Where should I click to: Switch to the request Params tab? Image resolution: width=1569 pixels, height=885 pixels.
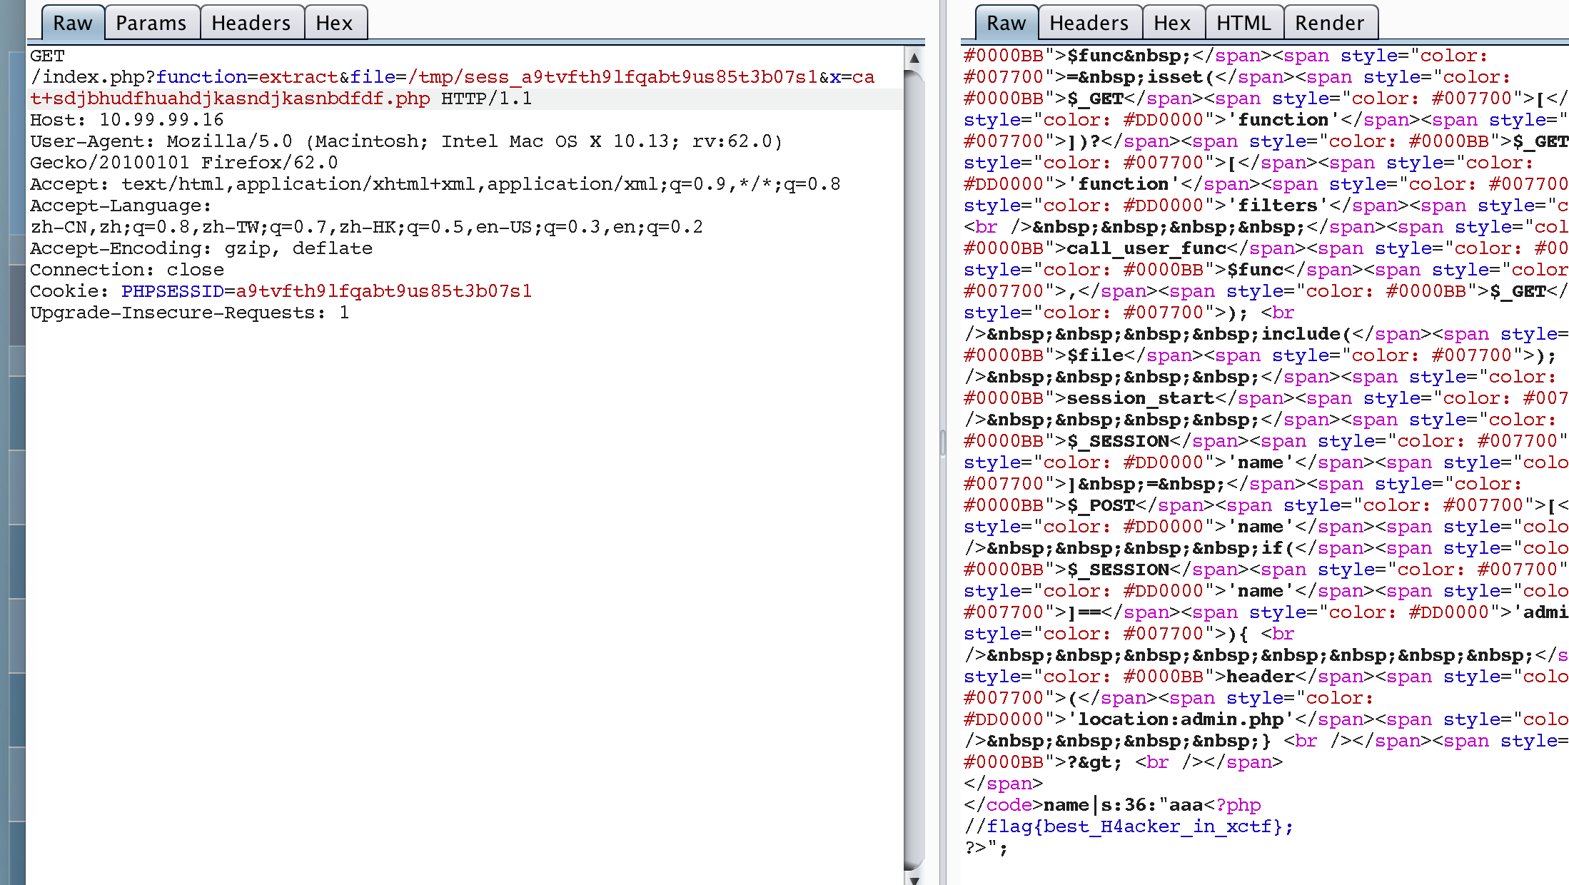tap(151, 23)
